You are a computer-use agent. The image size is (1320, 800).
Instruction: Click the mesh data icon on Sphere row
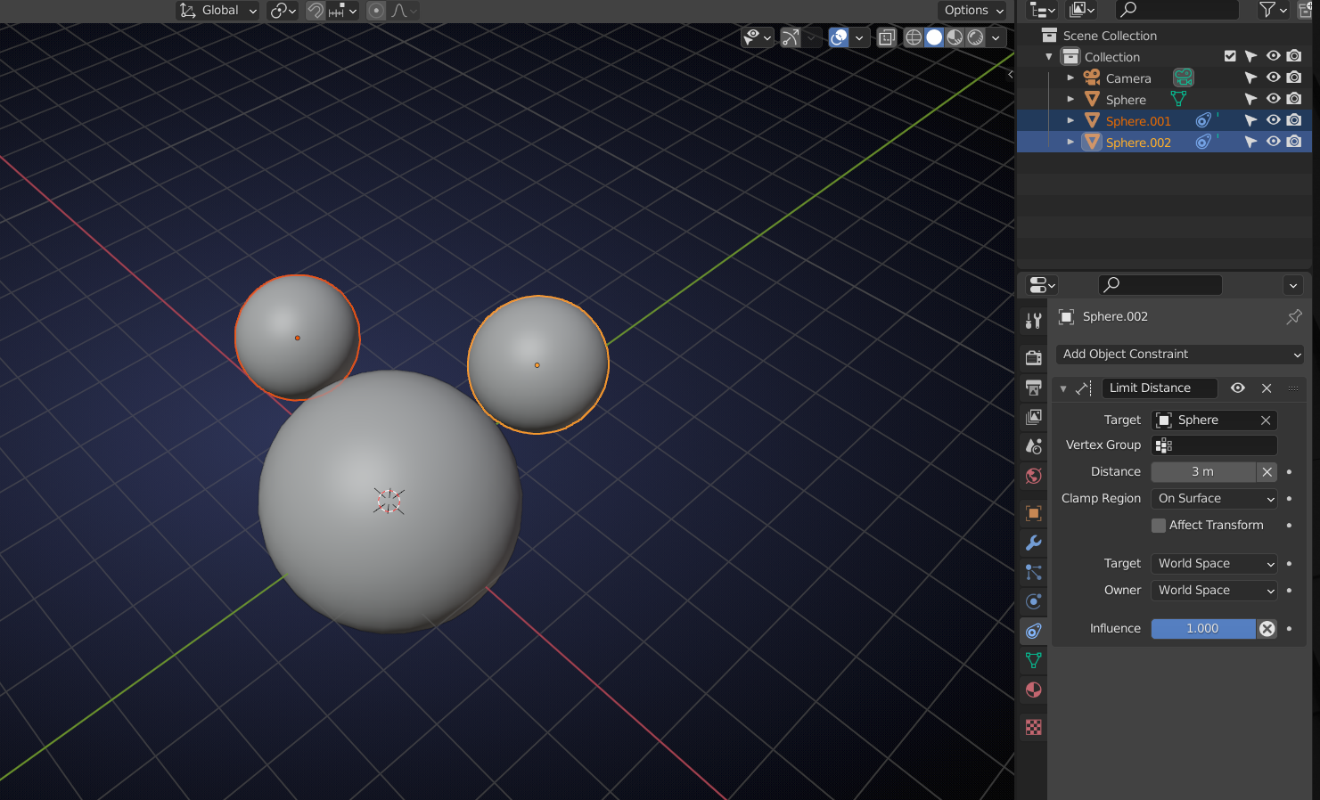[x=1178, y=99]
